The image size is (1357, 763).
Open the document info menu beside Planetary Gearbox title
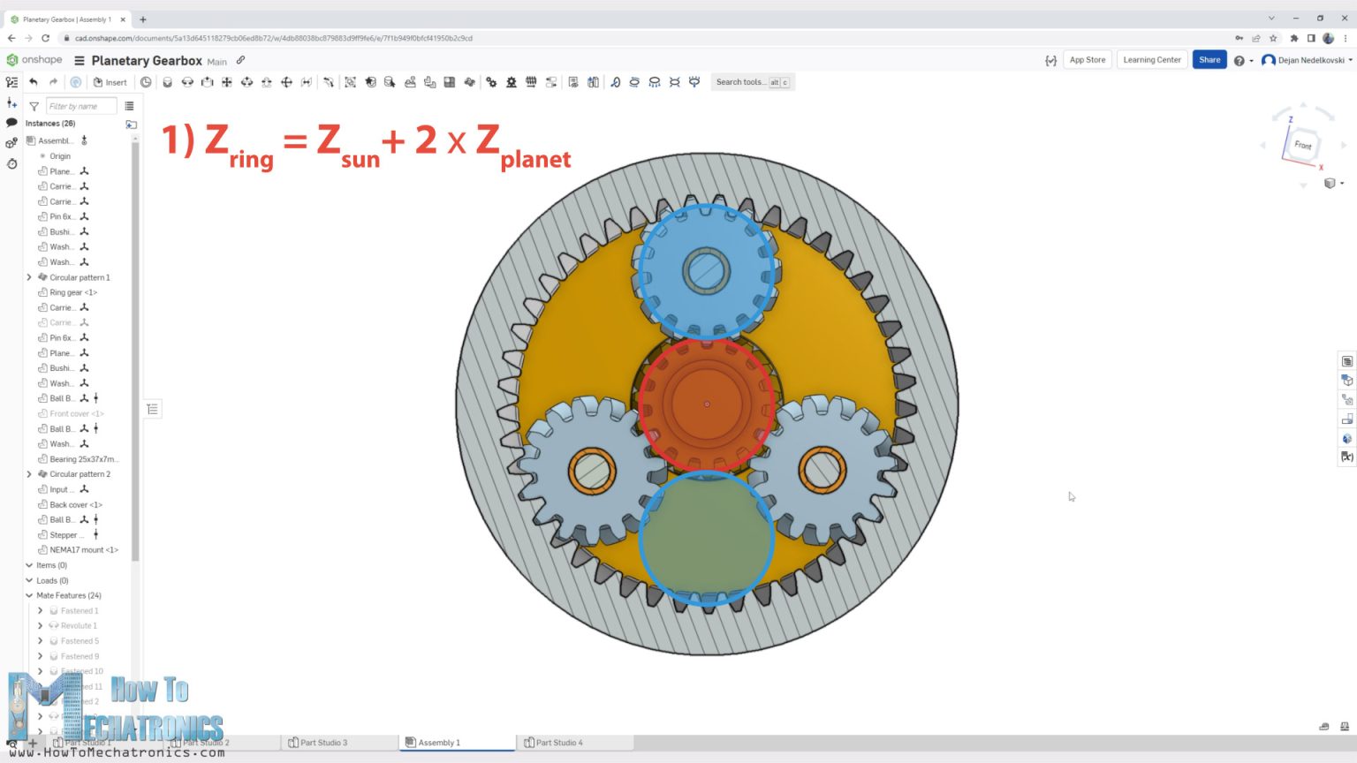[239, 60]
